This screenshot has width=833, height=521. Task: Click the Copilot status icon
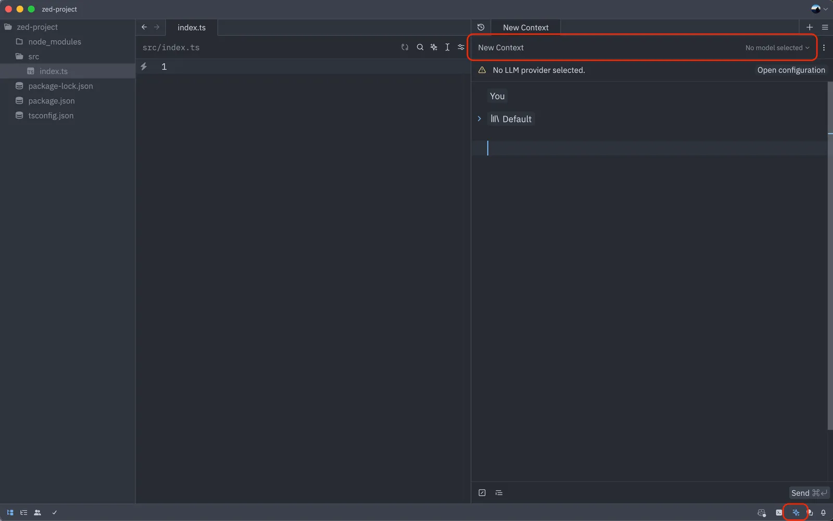click(x=762, y=513)
